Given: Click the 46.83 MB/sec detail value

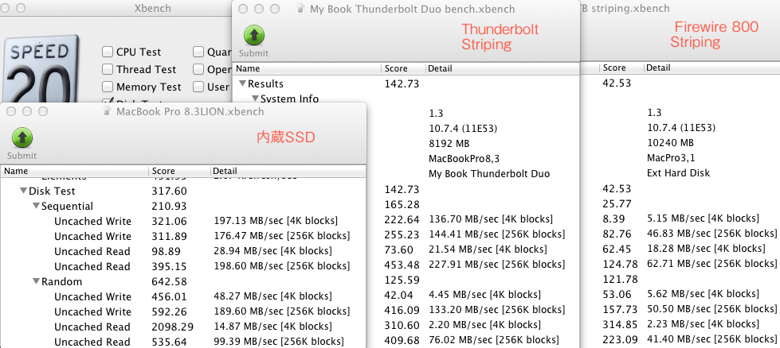Looking at the screenshot, I should coord(711,233).
